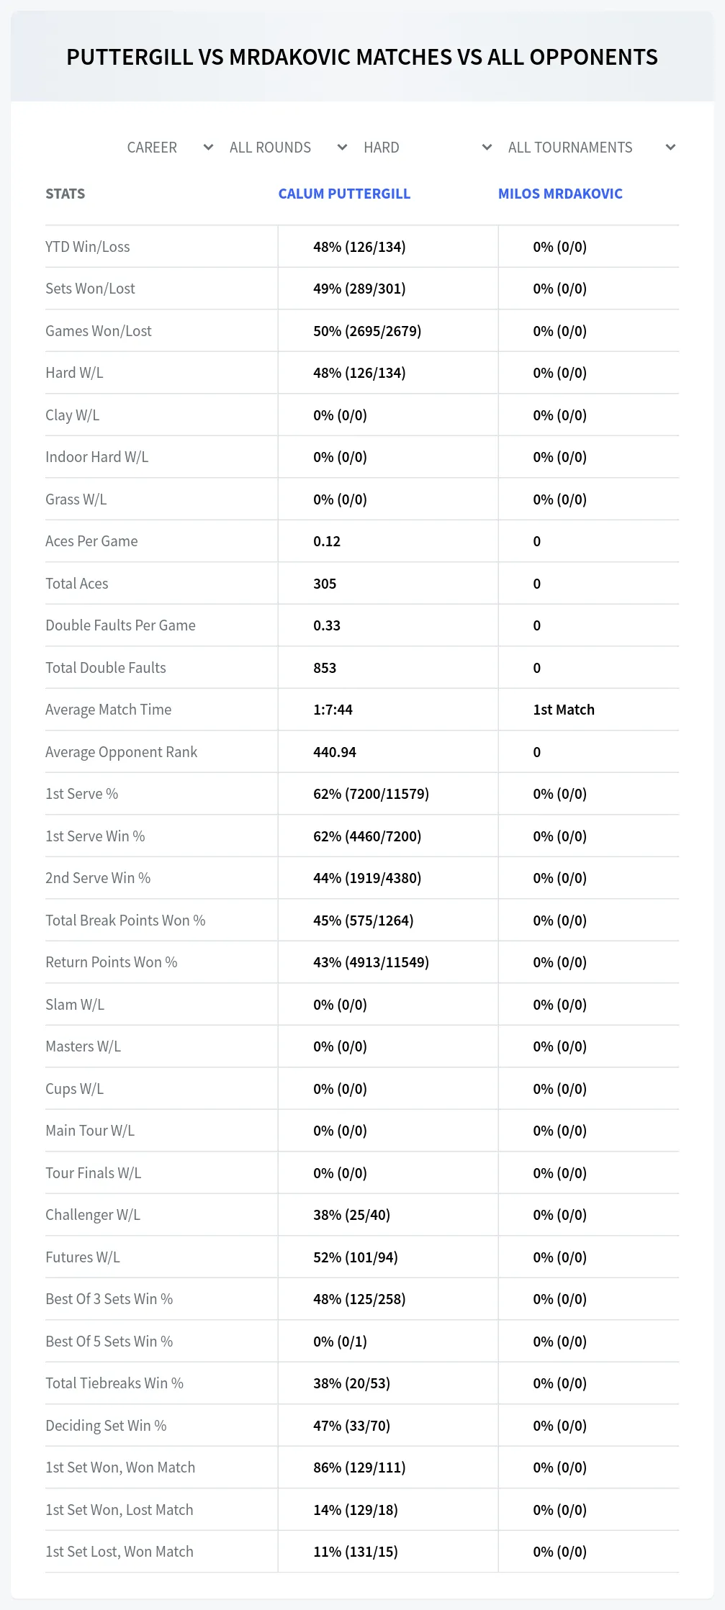Click the Futures W/L value 52% (101/94)

pyautogui.click(x=356, y=1257)
